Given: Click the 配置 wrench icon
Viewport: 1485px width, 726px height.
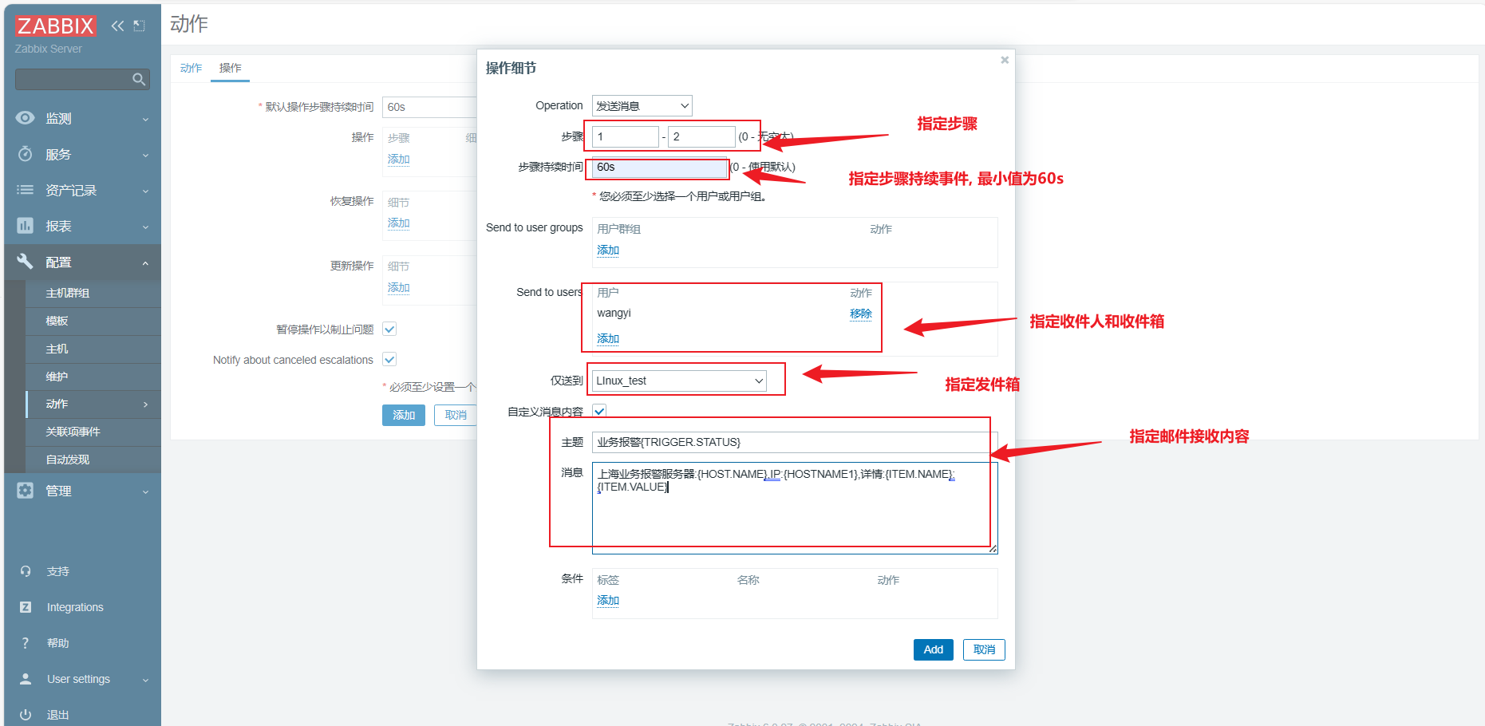Looking at the screenshot, I should pyautogui.click(x=26, y=262).
